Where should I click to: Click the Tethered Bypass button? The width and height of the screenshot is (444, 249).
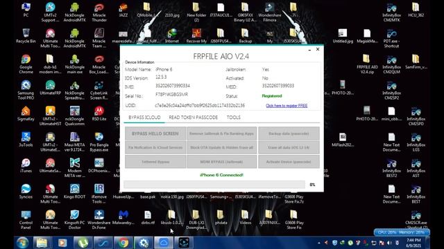click(155, 162)
